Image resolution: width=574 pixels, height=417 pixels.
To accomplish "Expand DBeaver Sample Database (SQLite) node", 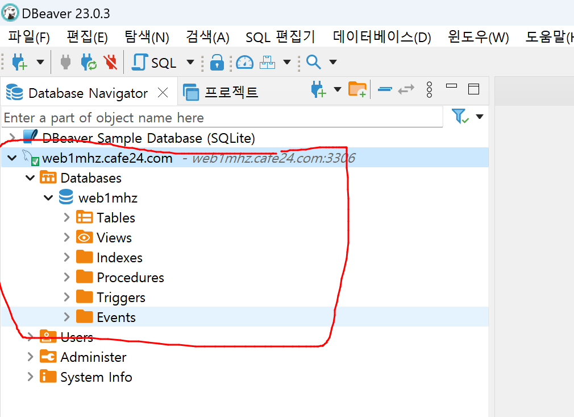I will (x=13, y=138).
